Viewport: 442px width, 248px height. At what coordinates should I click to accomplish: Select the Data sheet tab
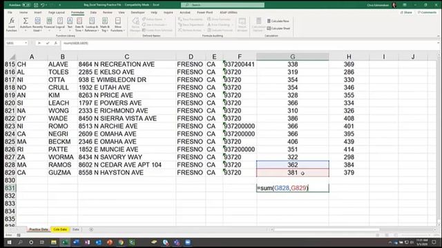(76, 229)
